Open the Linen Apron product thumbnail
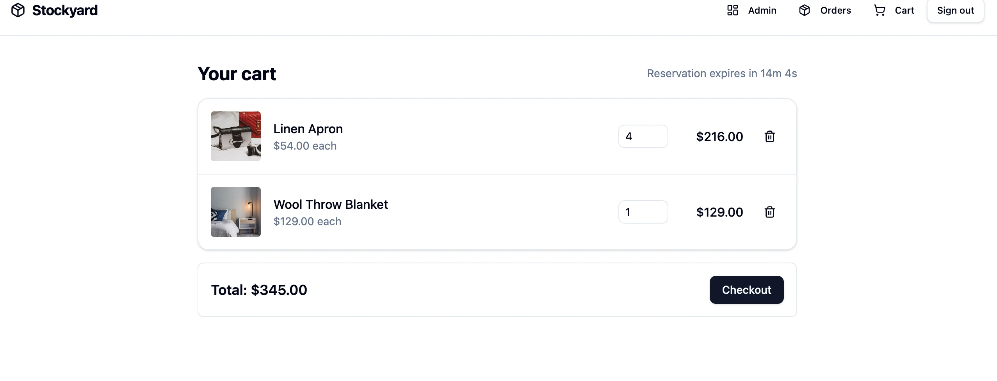Viewport: 997px width, 381px height. point(236,136)
